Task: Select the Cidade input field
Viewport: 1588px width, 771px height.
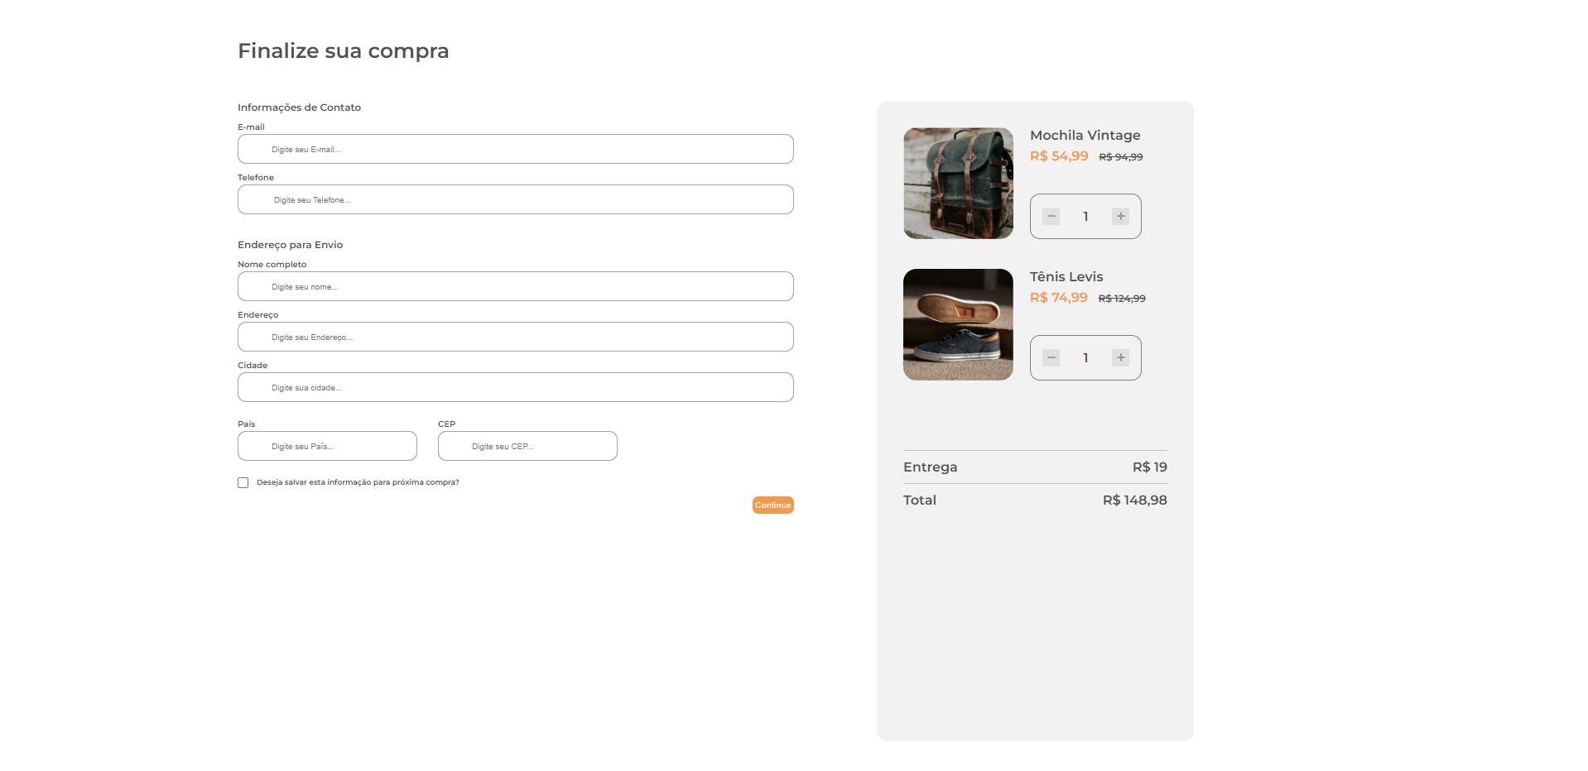Action: pyautogui.click(x=515, y=387)
